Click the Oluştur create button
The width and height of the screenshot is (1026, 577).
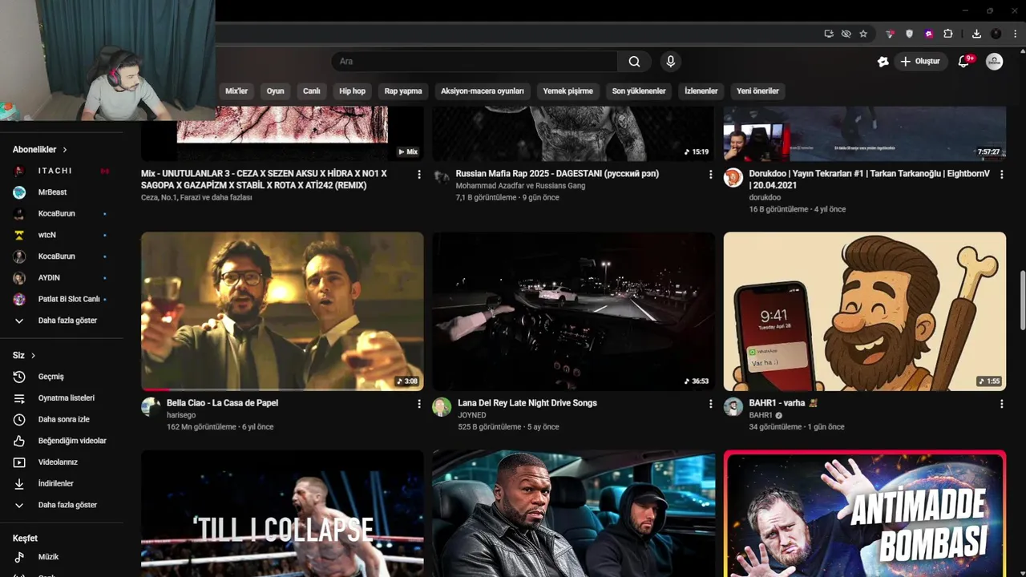(x=920, y=62)
